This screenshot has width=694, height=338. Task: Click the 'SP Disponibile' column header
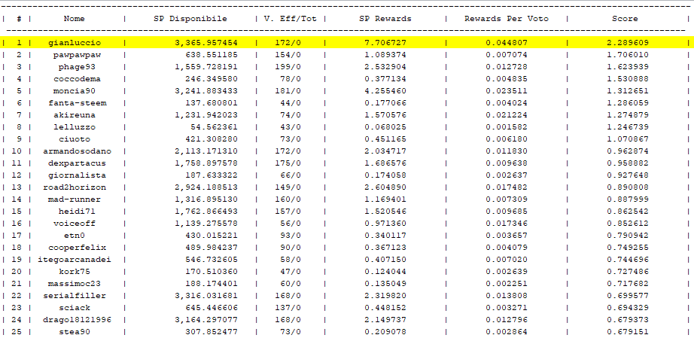pyautogui.click(x=190, y=19)
